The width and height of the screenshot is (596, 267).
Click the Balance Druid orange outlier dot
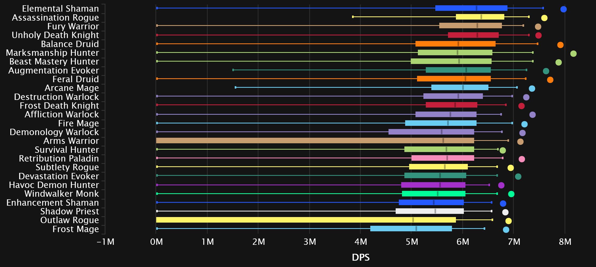[x=560, y=45]
